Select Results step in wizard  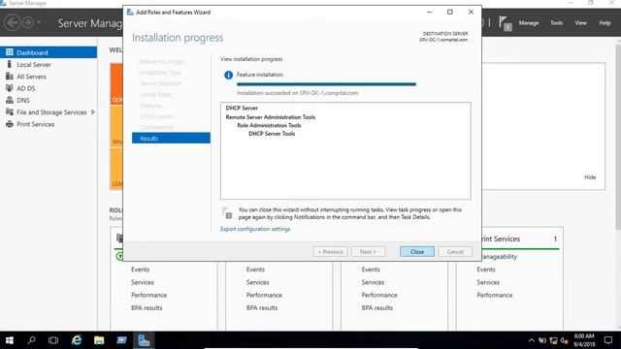[171, 138]
